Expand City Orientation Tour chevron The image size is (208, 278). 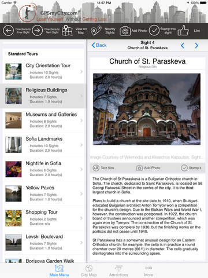81,72
